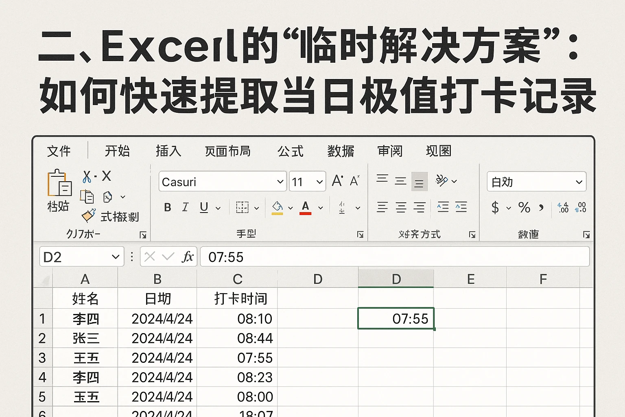Open number group dialog launcher
The height and width of the screenshot is (417, 625).
click(x=586, y=235)
